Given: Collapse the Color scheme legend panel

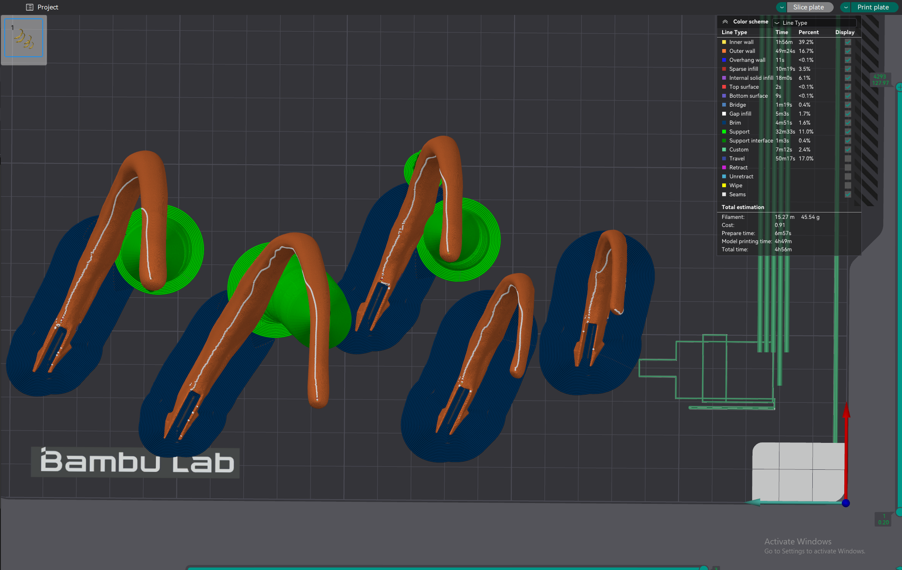Looking at the screenshot, I should [x=725, y=21].
